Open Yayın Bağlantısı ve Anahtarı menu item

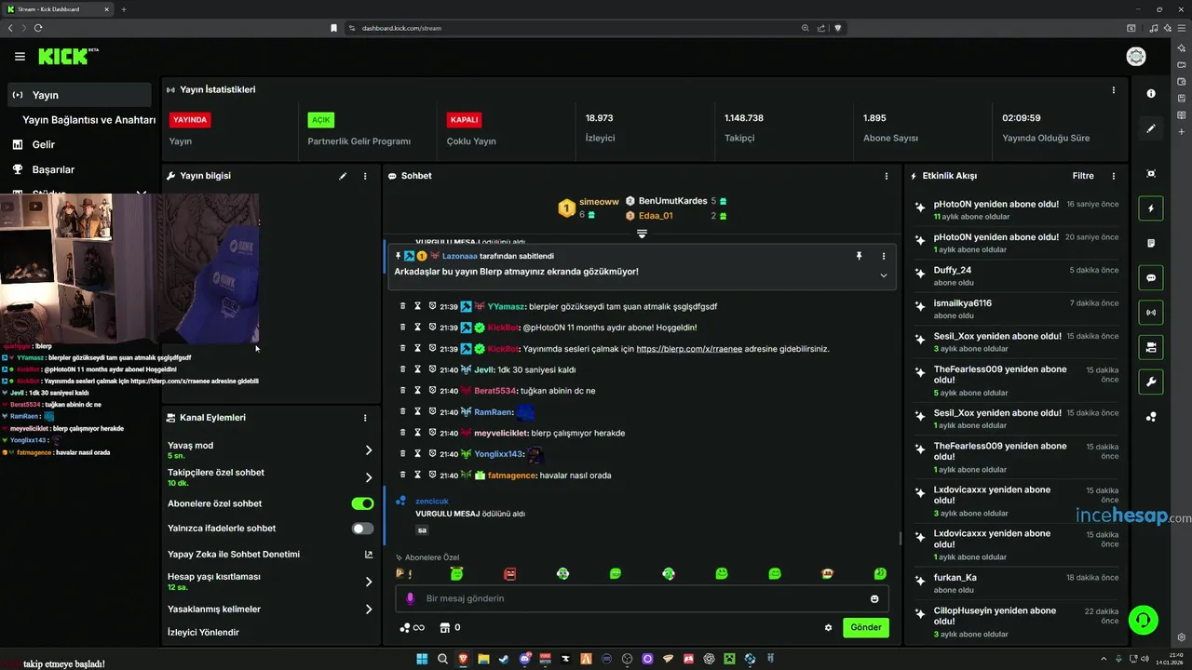click(88, 120)
